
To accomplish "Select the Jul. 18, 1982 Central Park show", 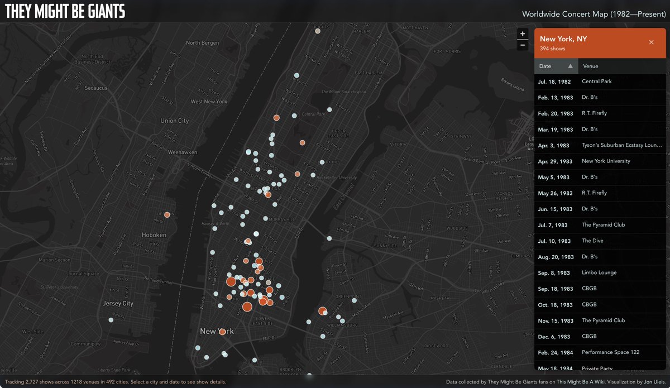I will coord(600,82).
